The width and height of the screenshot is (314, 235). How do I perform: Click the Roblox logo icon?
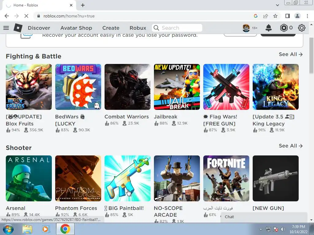(18, 28)
